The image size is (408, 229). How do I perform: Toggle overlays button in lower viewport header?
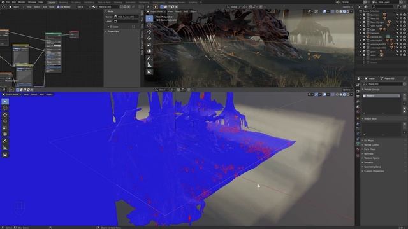pos(324,95)
